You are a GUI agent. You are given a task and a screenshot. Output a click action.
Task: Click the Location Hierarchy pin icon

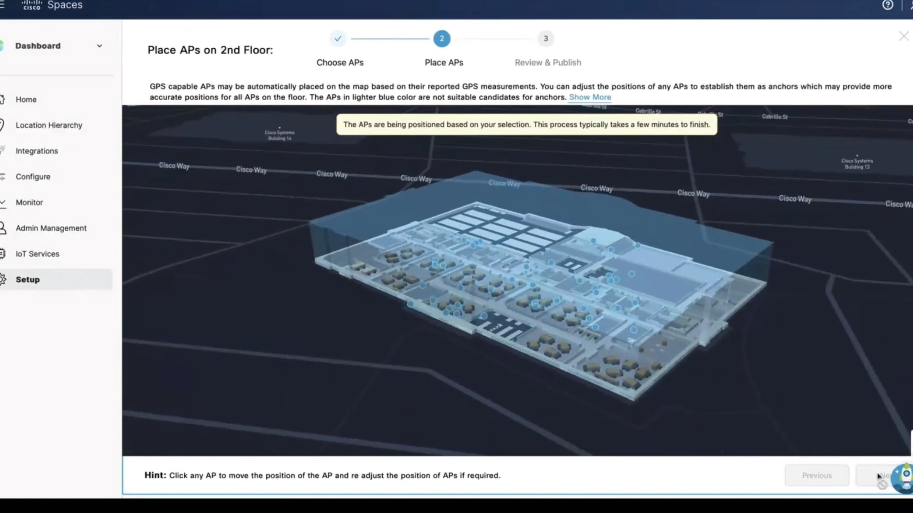coord(2,125)
